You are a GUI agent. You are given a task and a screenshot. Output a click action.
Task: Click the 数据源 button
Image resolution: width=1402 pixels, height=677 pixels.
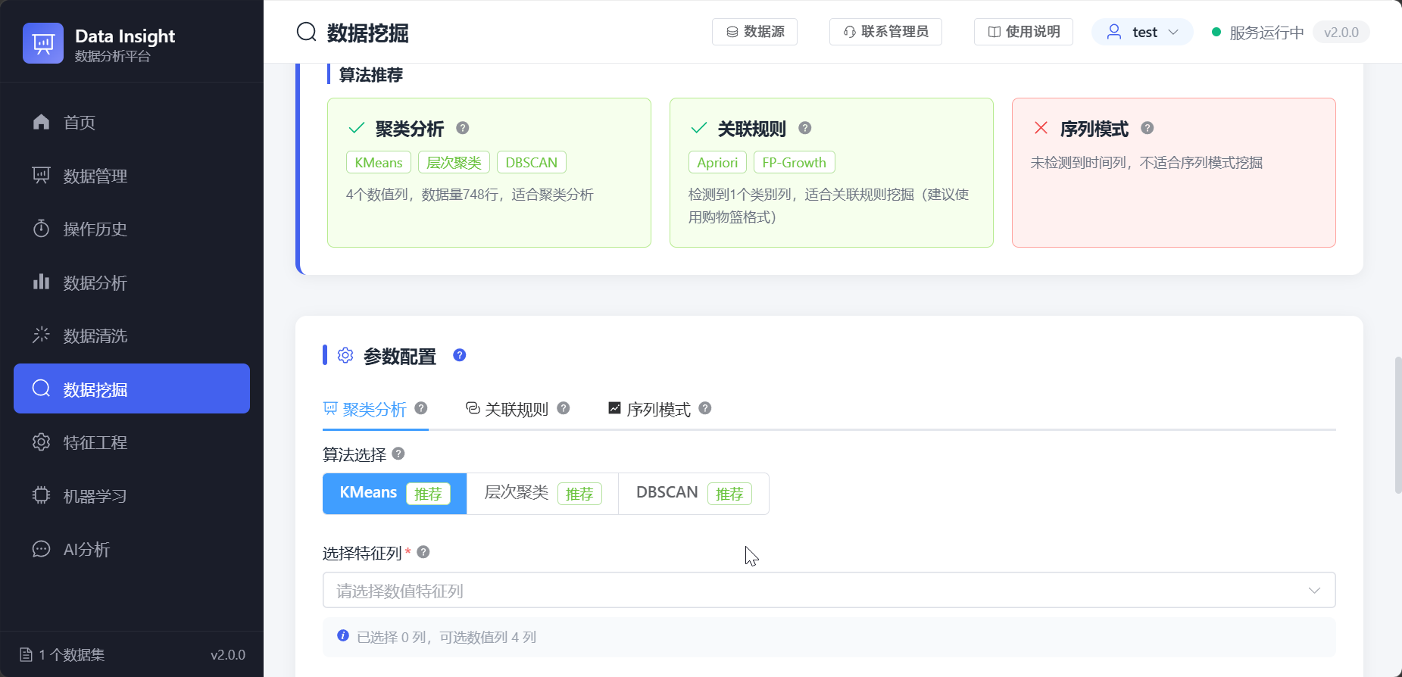point(754,32)
